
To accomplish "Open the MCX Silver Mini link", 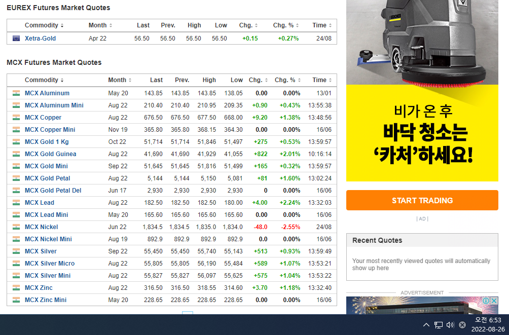I will pyautogui.click(x=48, y=276).
